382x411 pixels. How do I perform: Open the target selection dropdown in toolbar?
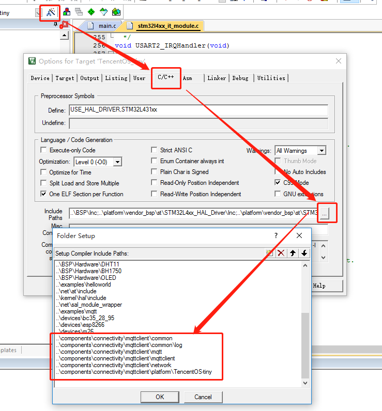39,12
